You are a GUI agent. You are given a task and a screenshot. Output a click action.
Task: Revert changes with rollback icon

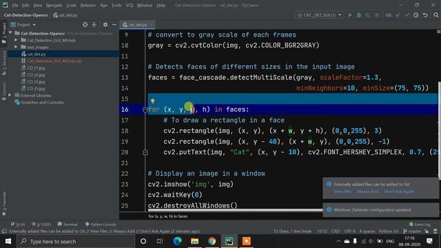pyautogui.click(x=425, y=15)
